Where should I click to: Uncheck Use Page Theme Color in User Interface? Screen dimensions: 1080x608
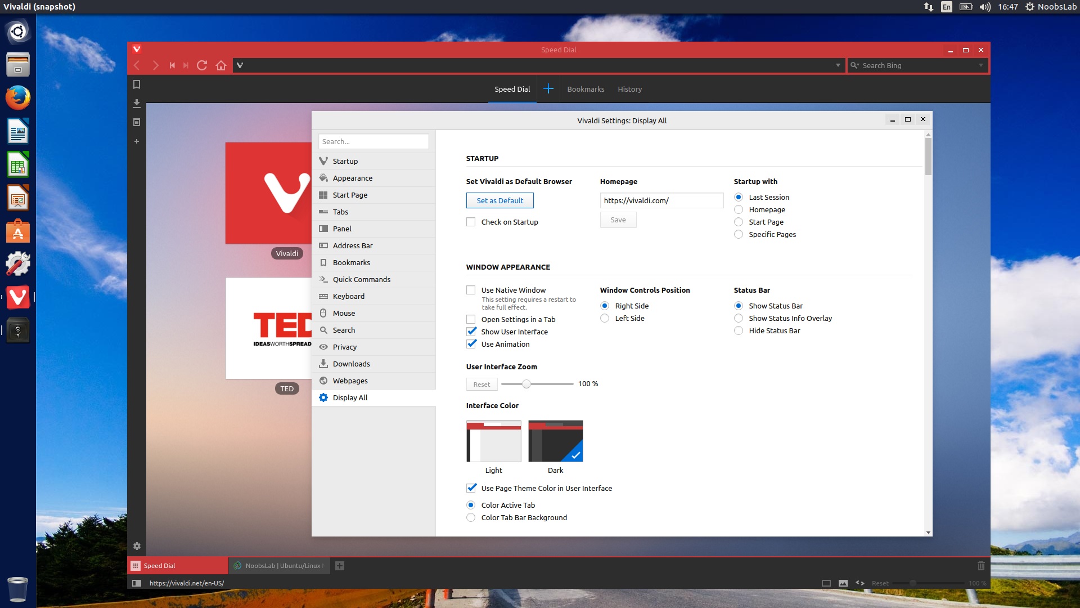471,488
